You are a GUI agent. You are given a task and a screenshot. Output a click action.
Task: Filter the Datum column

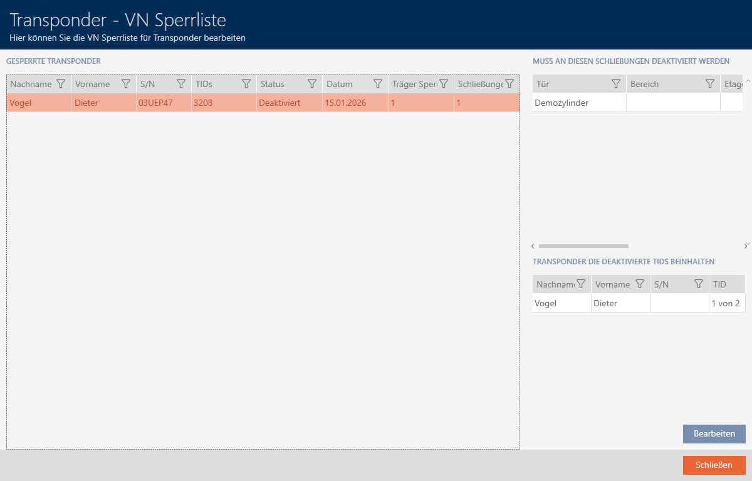[x=378, y=84]
